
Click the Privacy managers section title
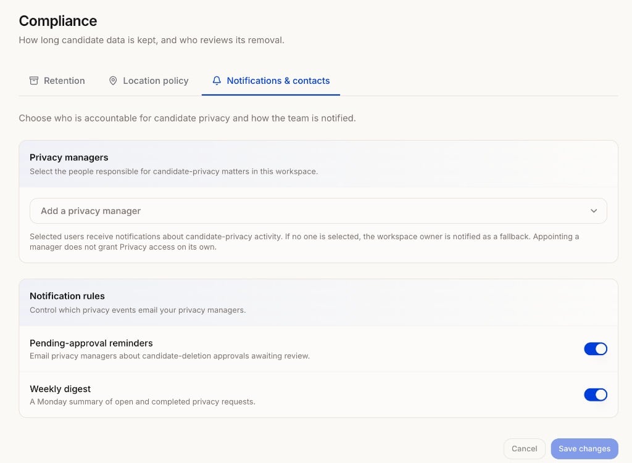(69, 157)
